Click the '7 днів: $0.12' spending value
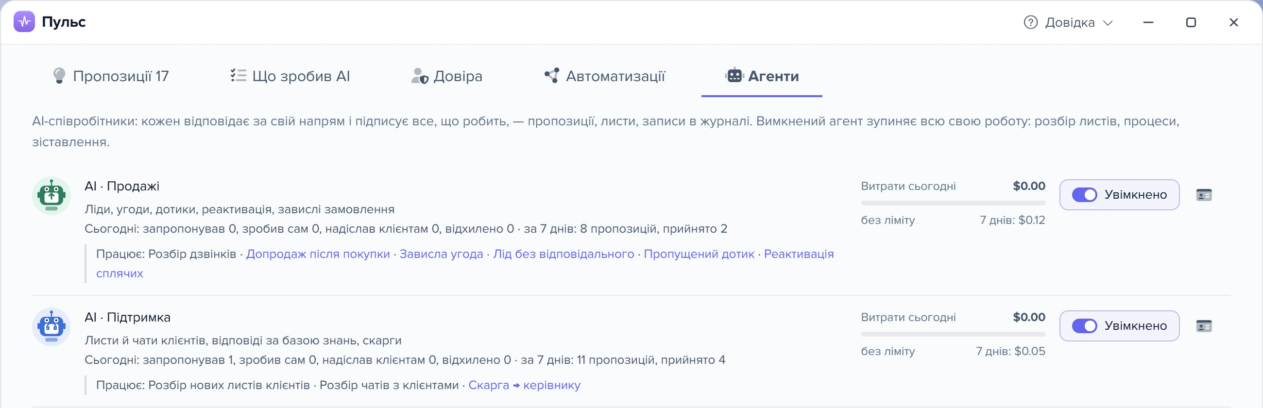Viewport: 1263px width, 408px height. point(1012,220)
